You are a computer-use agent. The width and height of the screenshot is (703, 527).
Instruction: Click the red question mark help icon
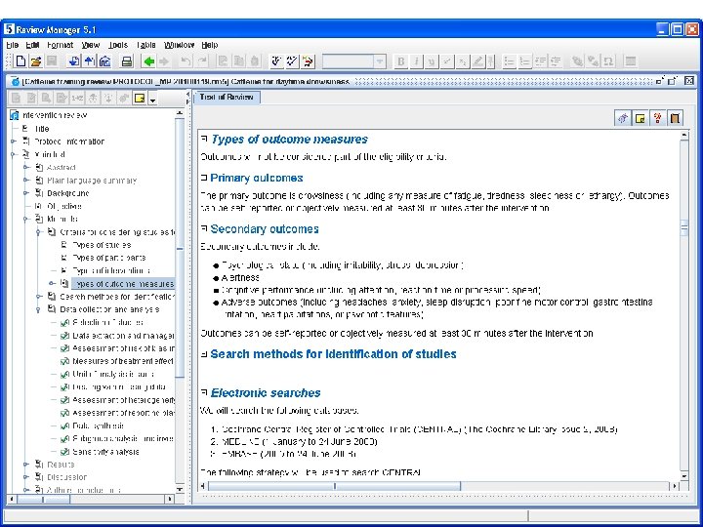pos(657,118)
